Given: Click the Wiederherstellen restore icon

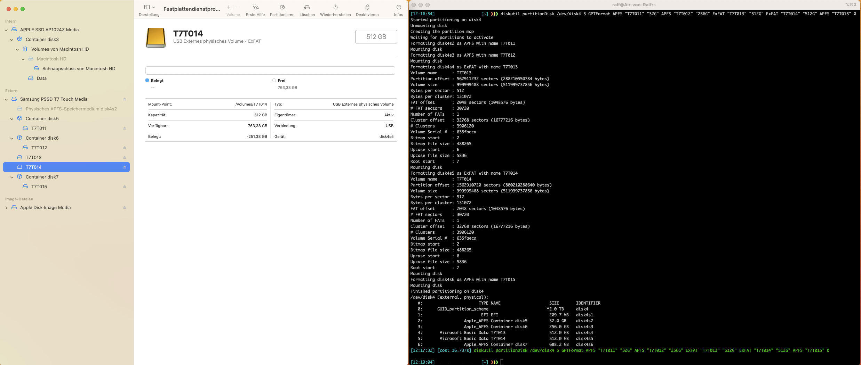Looking at the screenshot, I should point(335,7).
